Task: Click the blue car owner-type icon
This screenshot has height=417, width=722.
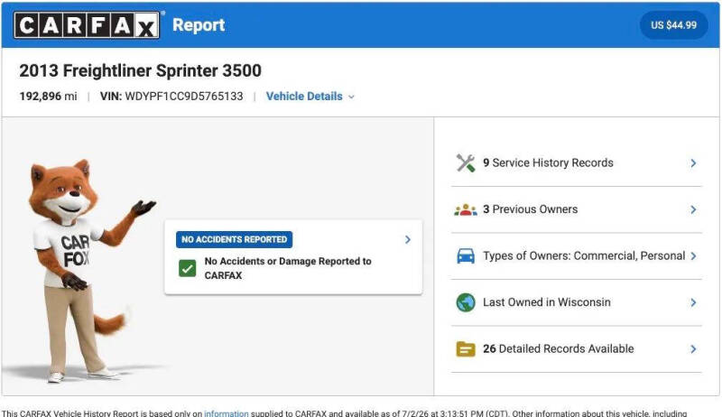Action: pos(466,256)
